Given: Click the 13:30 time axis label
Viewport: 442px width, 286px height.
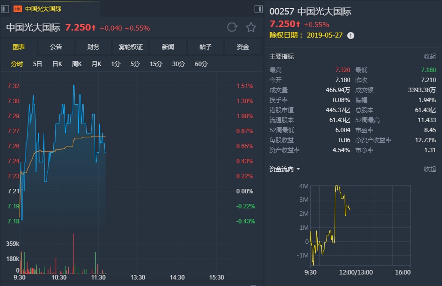Looking at the screenshot, I should coord(137,277).
